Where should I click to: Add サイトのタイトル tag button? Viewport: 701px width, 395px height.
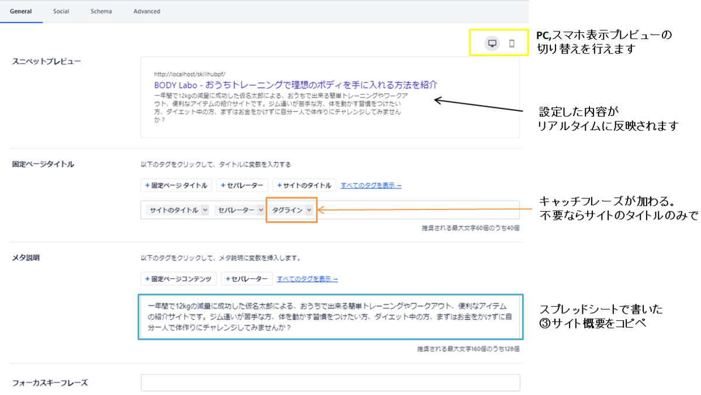(x=304, y=186)
